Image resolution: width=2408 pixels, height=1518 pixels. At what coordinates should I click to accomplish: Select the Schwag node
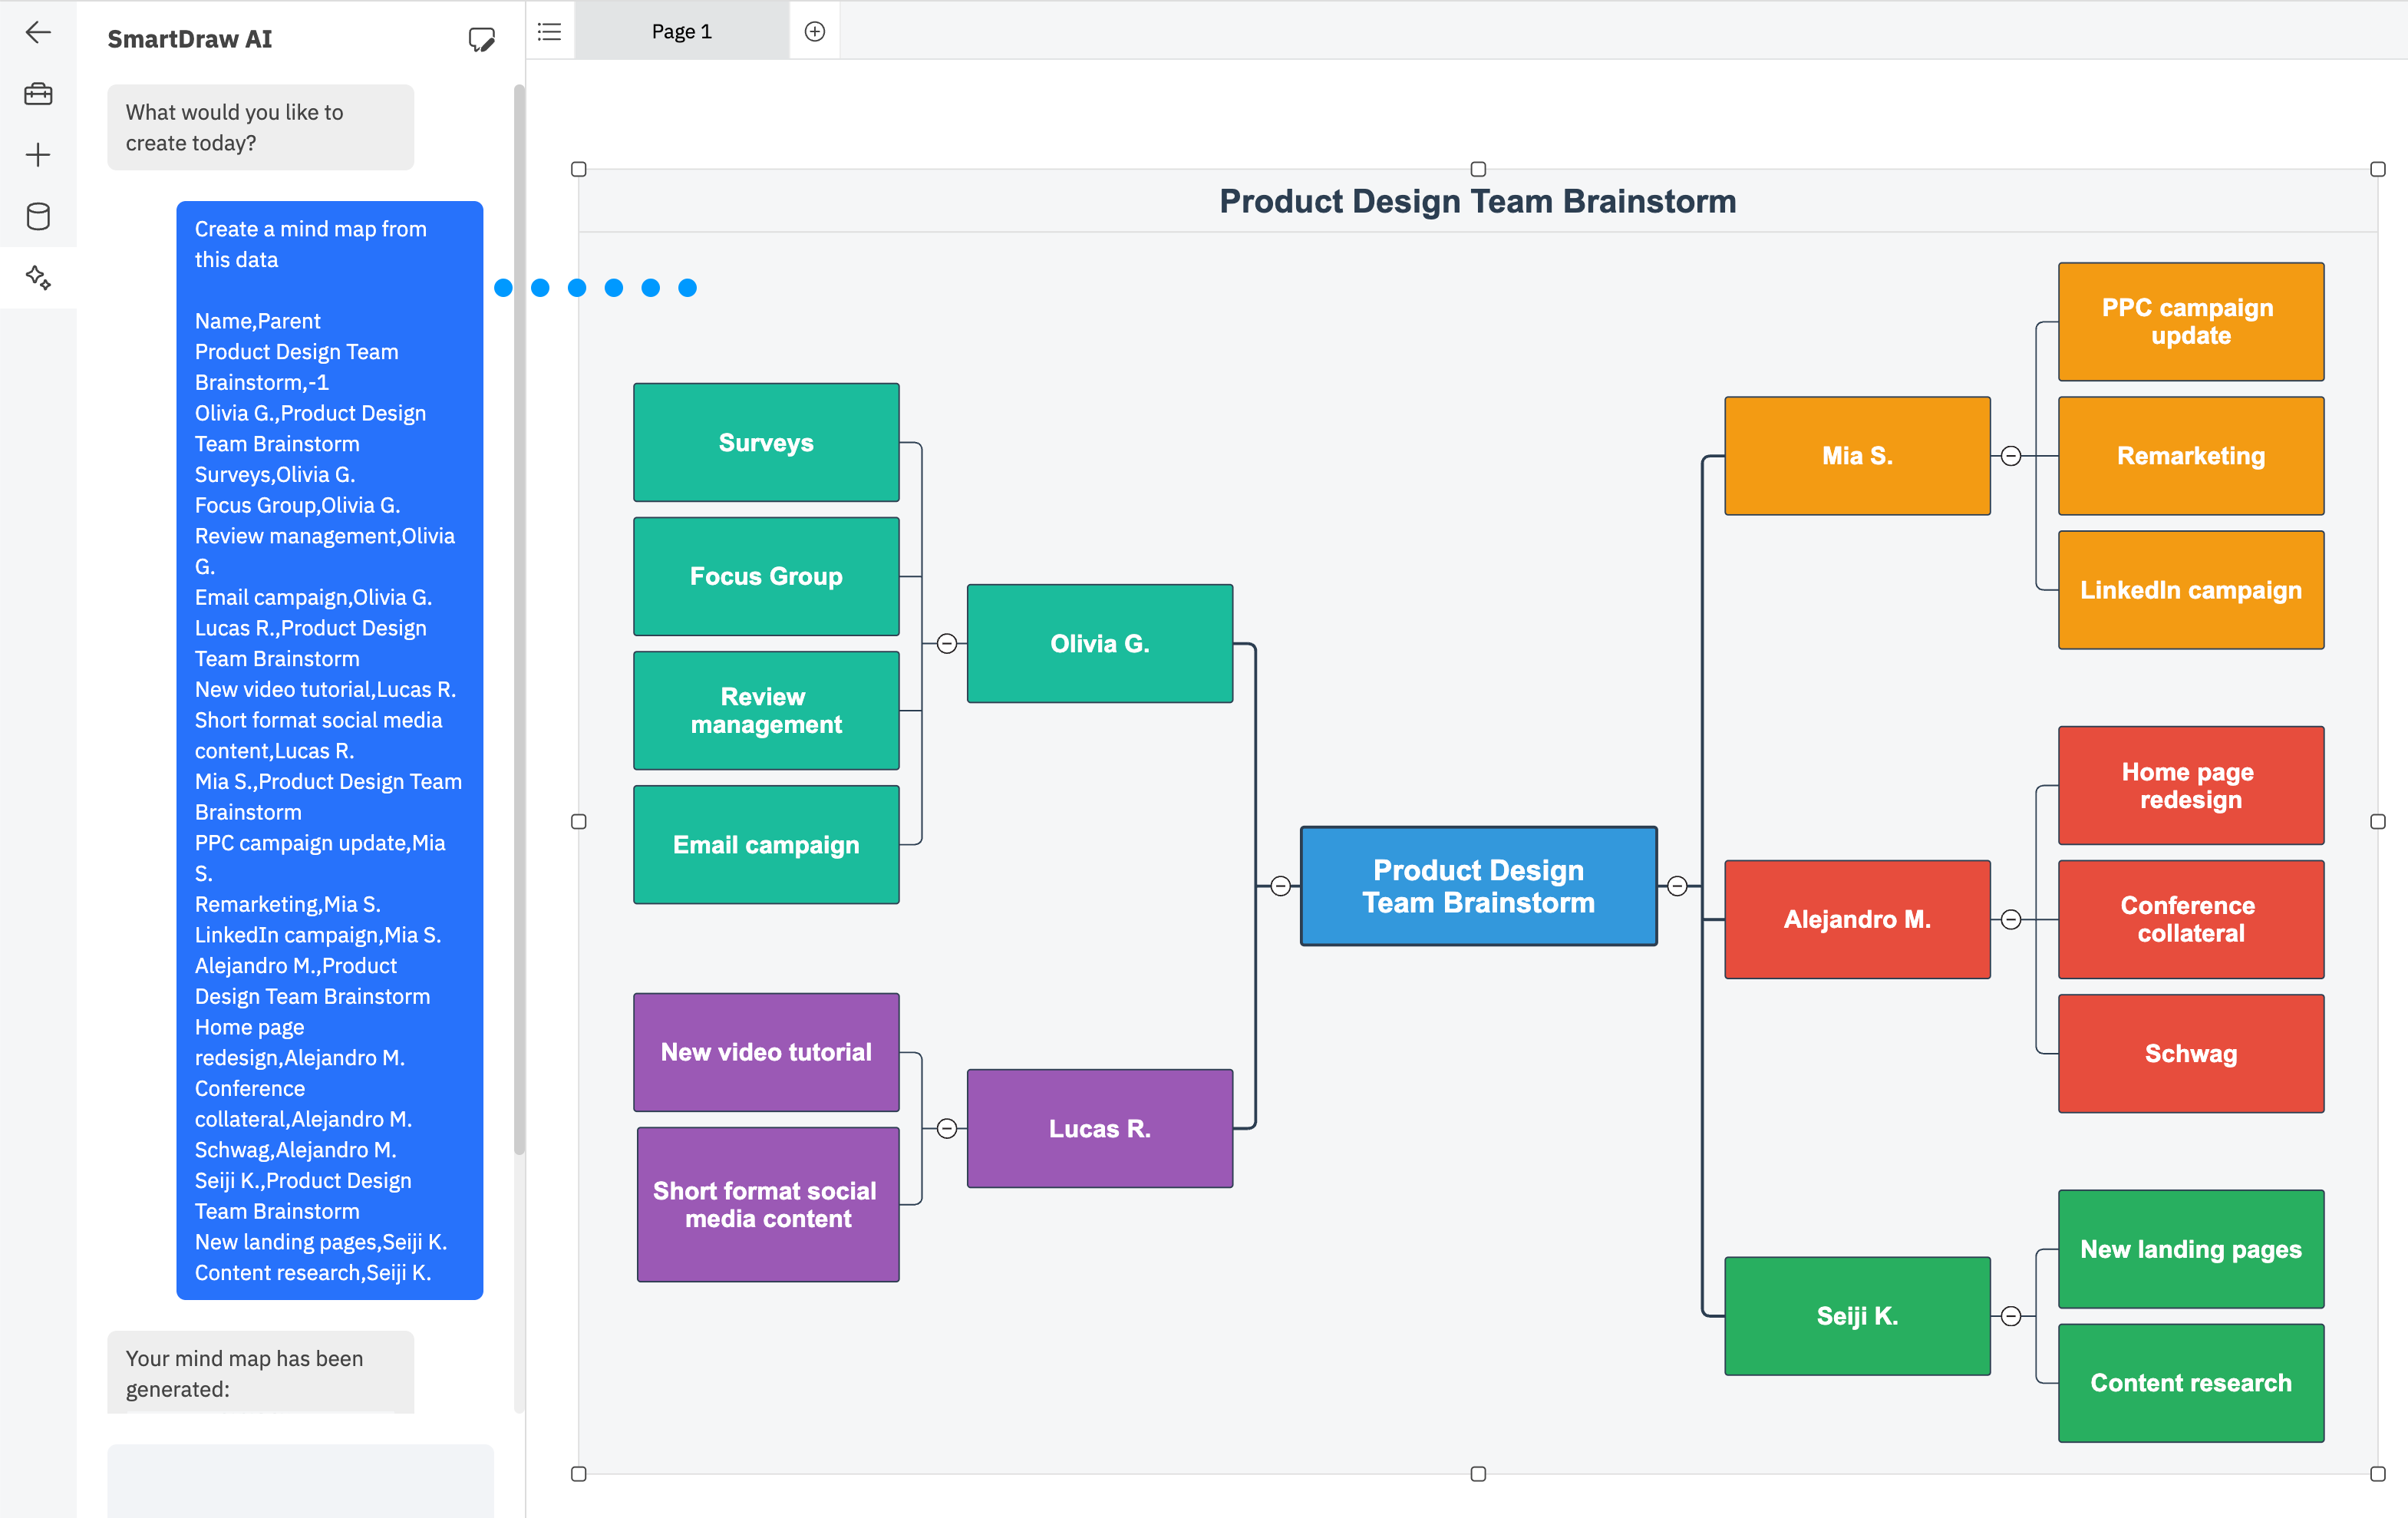2191,1054
